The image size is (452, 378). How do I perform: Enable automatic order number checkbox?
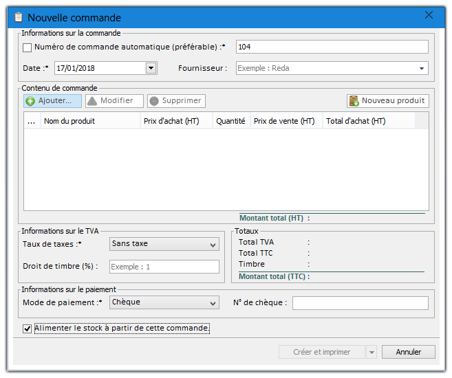[x=28, y=47]
